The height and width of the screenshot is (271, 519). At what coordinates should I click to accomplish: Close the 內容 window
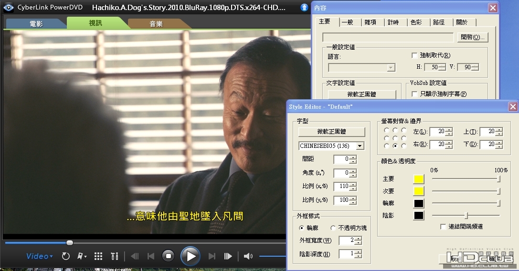click(x=493, y=8)
